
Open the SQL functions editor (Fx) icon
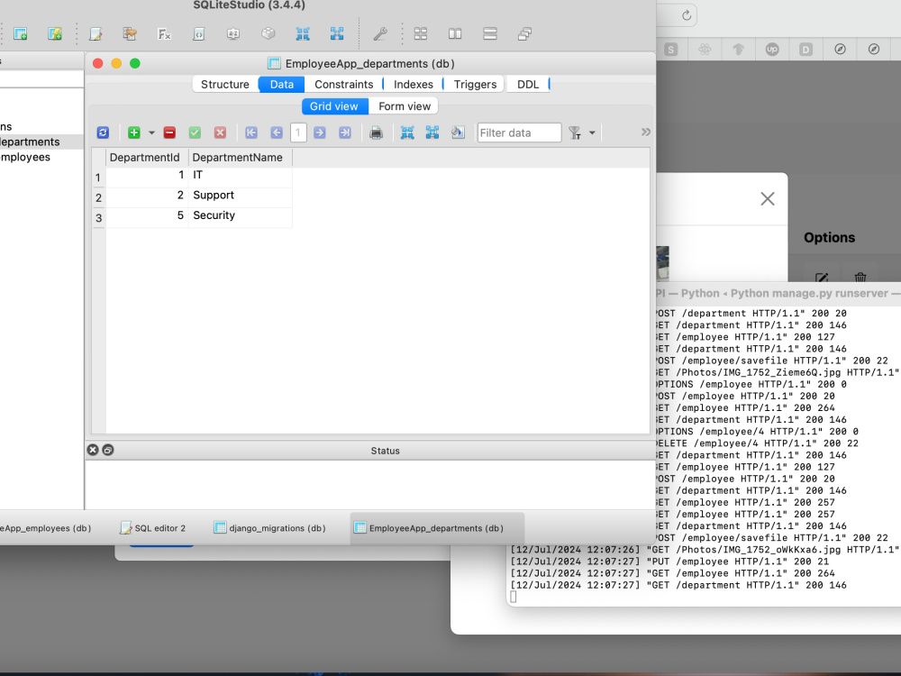164,34
